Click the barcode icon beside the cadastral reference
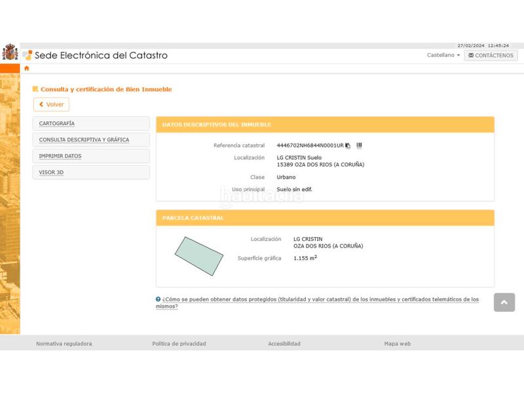The image size is (524, 393). pyautogui.click(x=360, y=145)
